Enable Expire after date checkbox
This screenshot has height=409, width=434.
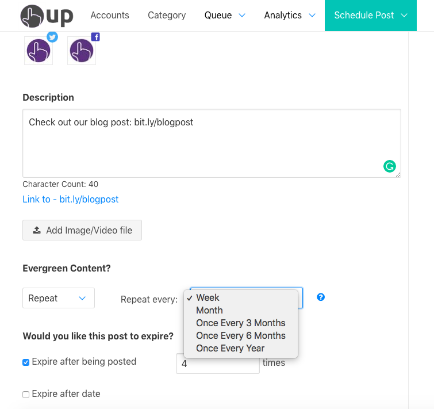[26, 395]
